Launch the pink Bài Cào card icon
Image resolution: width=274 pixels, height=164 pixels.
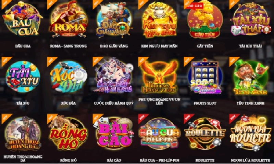coord(114,134)
